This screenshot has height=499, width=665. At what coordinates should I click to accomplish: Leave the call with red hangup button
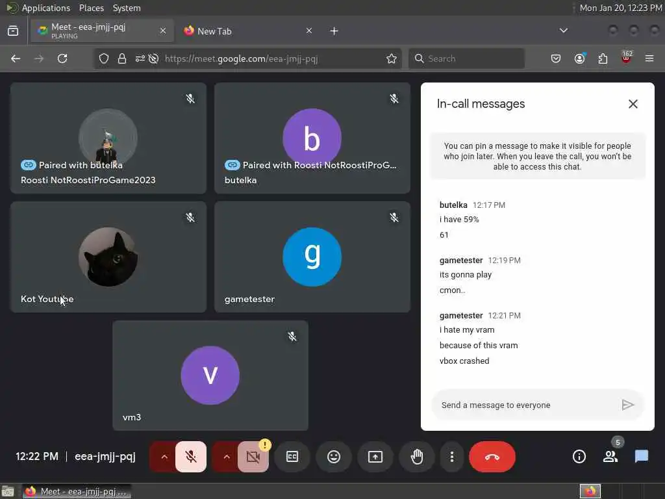(492, 457)
